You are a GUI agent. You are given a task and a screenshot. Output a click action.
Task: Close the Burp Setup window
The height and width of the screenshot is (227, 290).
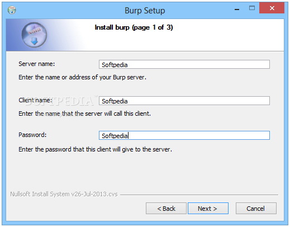272,8
